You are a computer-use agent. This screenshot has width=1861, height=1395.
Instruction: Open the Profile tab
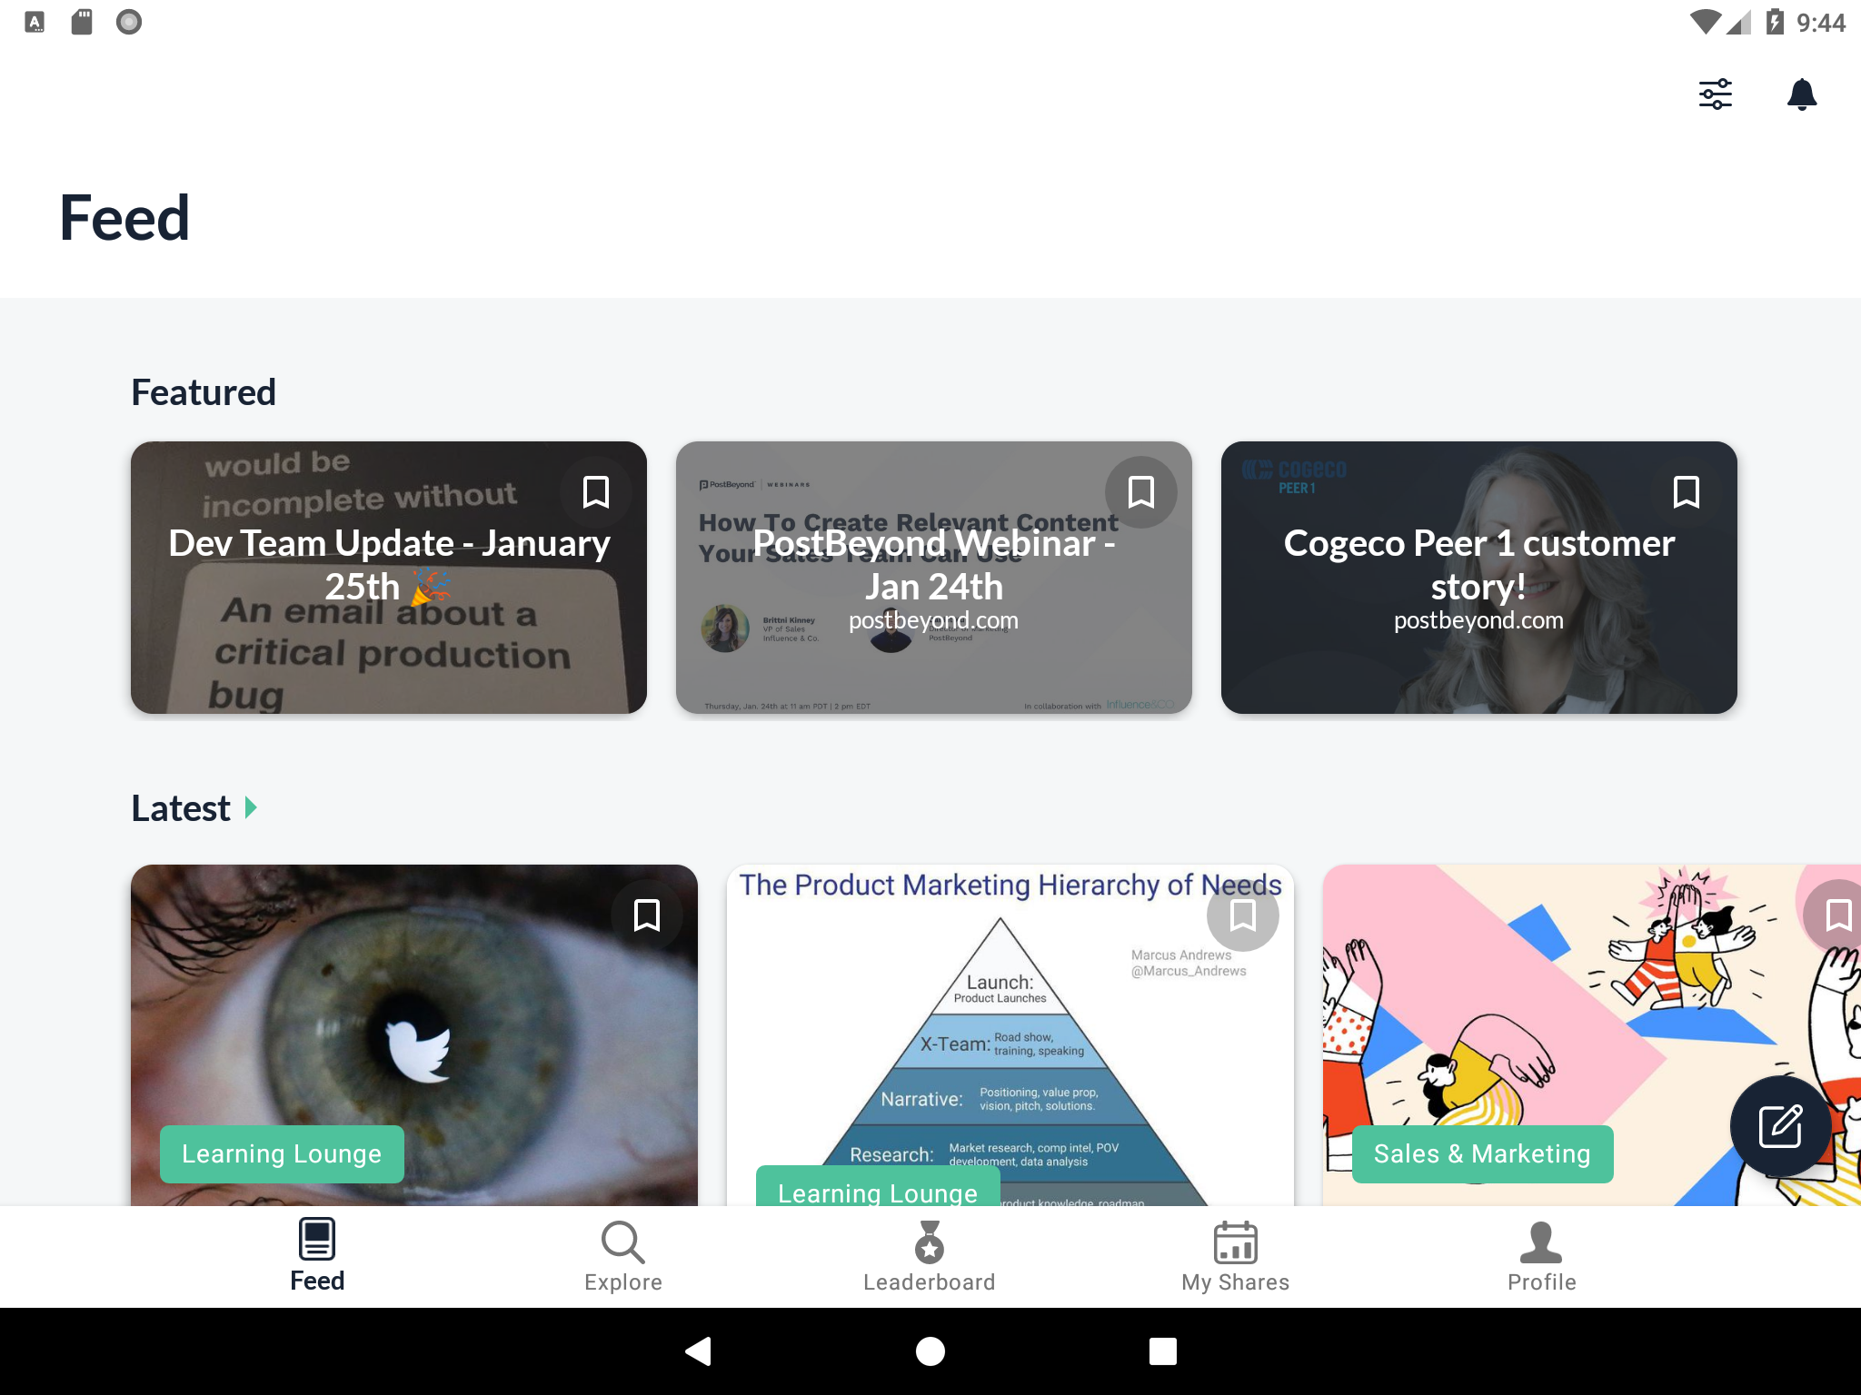(x=1541, y=1257)
